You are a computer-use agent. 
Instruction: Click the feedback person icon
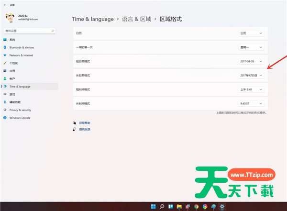74,129
